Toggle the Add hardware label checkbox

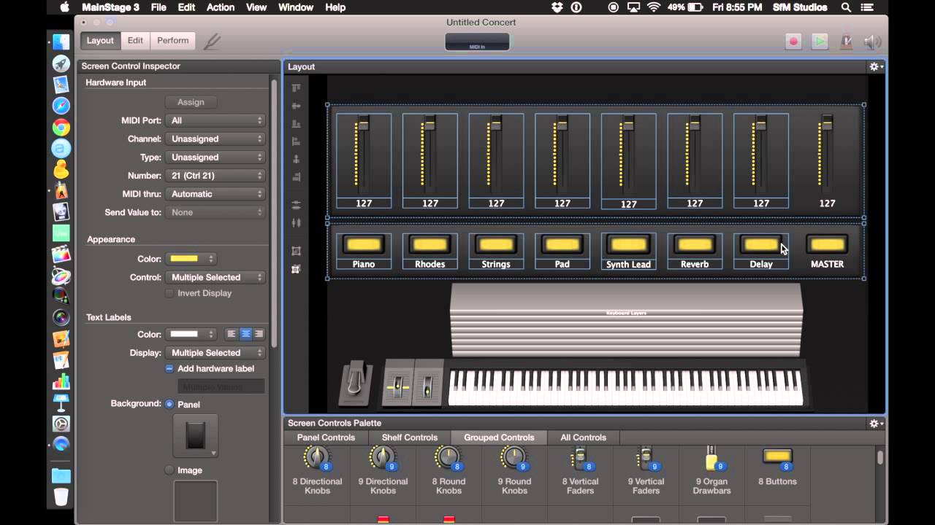coord(169,369)
